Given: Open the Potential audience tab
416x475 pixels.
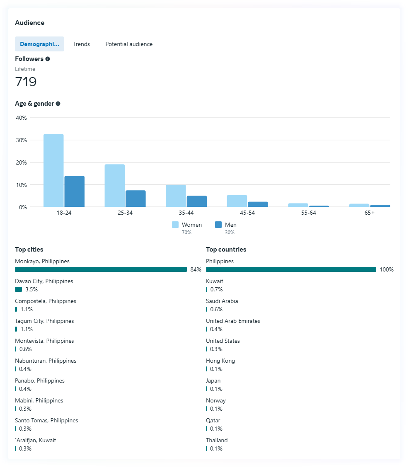Looking at the screenshot, I should click(x=129, y=44).
